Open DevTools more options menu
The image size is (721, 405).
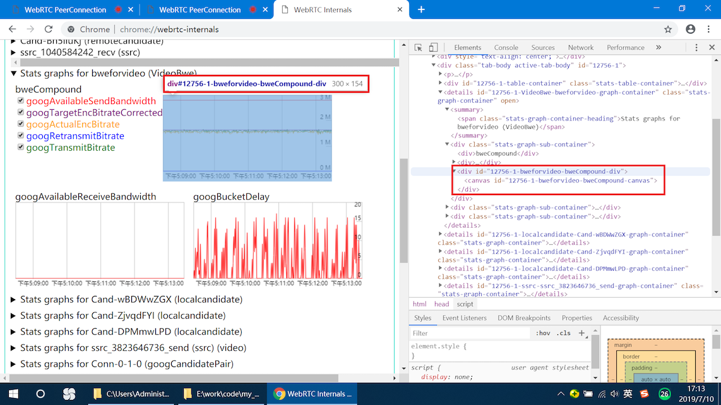[696, 47]
